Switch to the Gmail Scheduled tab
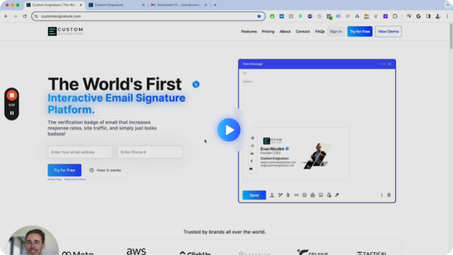The height and width of the screenshot is (255, 453). click(179, 5)
